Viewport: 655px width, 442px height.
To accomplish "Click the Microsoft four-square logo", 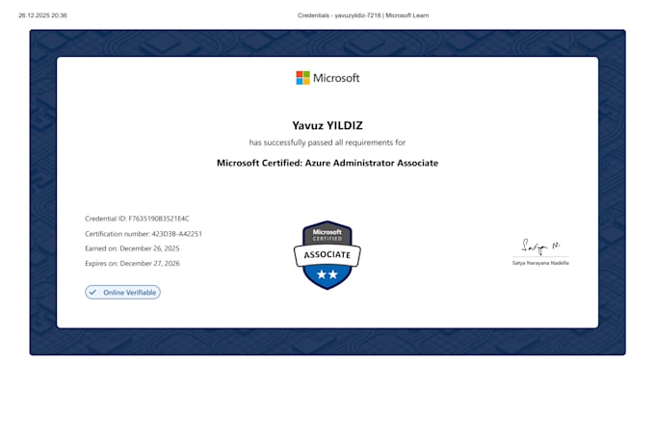I will point(302,78).
